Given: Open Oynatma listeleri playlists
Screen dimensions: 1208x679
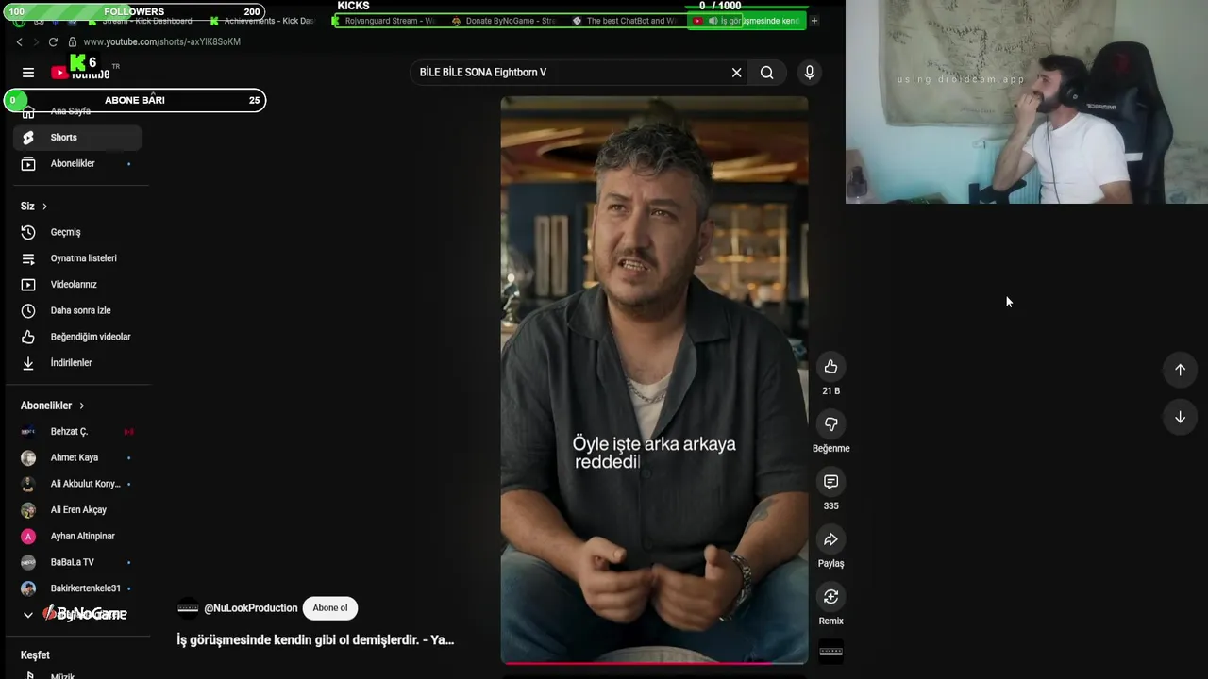Looking at the screenshot, I should pos(77,258).
